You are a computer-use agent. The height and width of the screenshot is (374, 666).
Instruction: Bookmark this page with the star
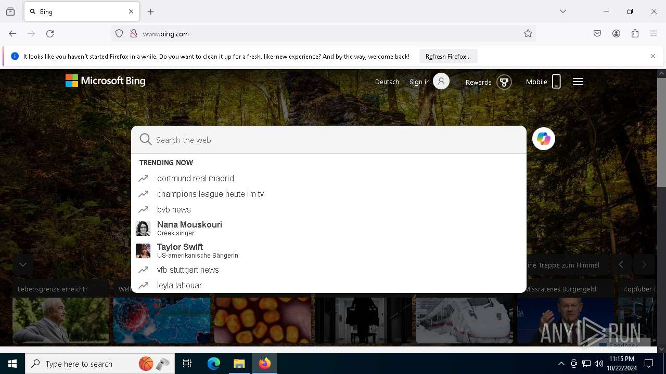pyautogui.click(x=528, y=34)
